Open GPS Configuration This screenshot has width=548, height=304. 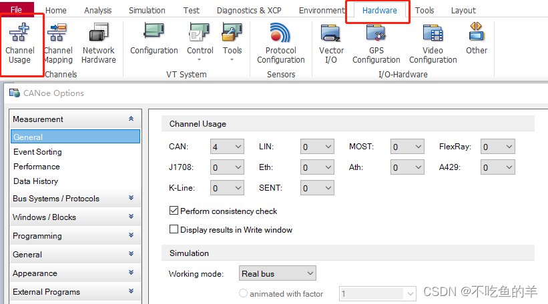(376, 43)
